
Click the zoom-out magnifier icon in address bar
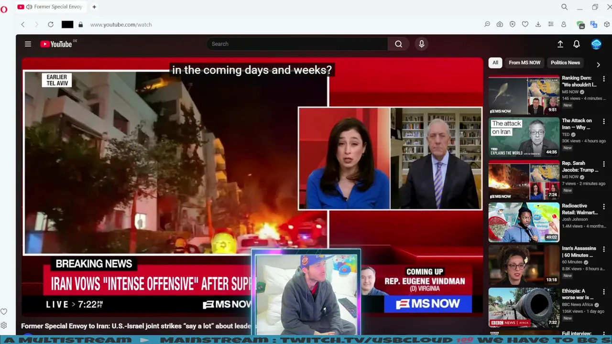tap(487, 24)
